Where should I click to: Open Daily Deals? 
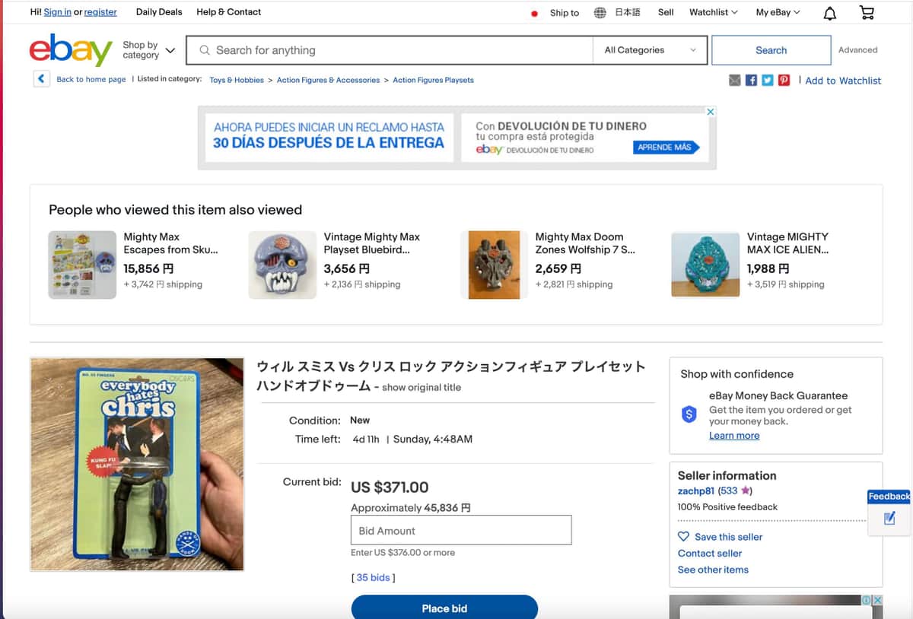pos(158,12)
